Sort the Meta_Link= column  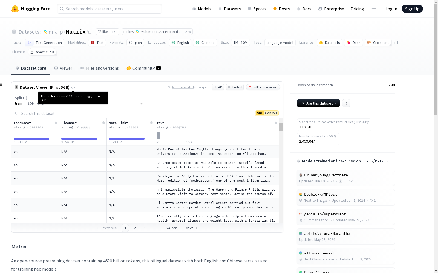coord(151,123)
